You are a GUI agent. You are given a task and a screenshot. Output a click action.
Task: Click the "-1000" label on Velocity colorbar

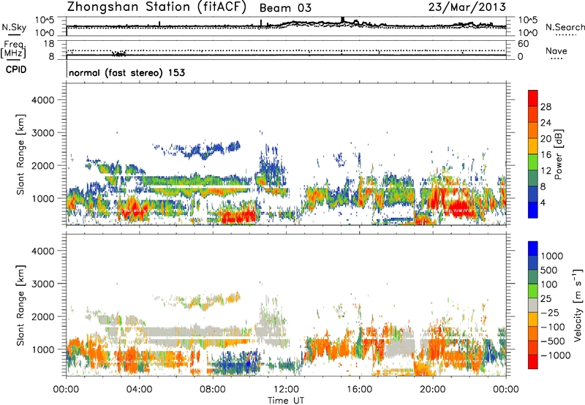(556, 355)
